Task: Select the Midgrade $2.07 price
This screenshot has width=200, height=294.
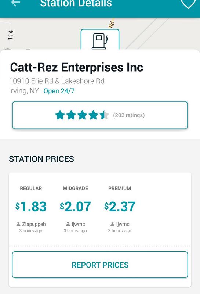Action: tap(75, 207)
